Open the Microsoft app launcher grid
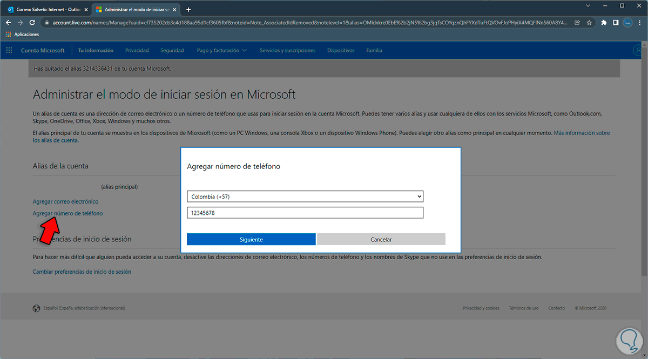This screenshot has width=648, height=359. 9,50
